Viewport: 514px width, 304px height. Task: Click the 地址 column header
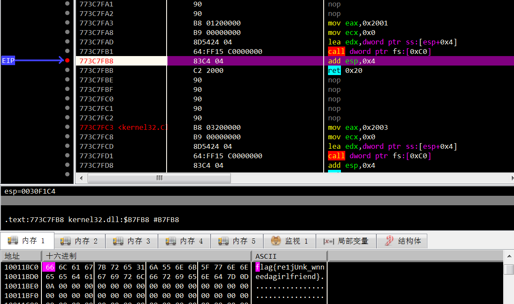point(21,256)
